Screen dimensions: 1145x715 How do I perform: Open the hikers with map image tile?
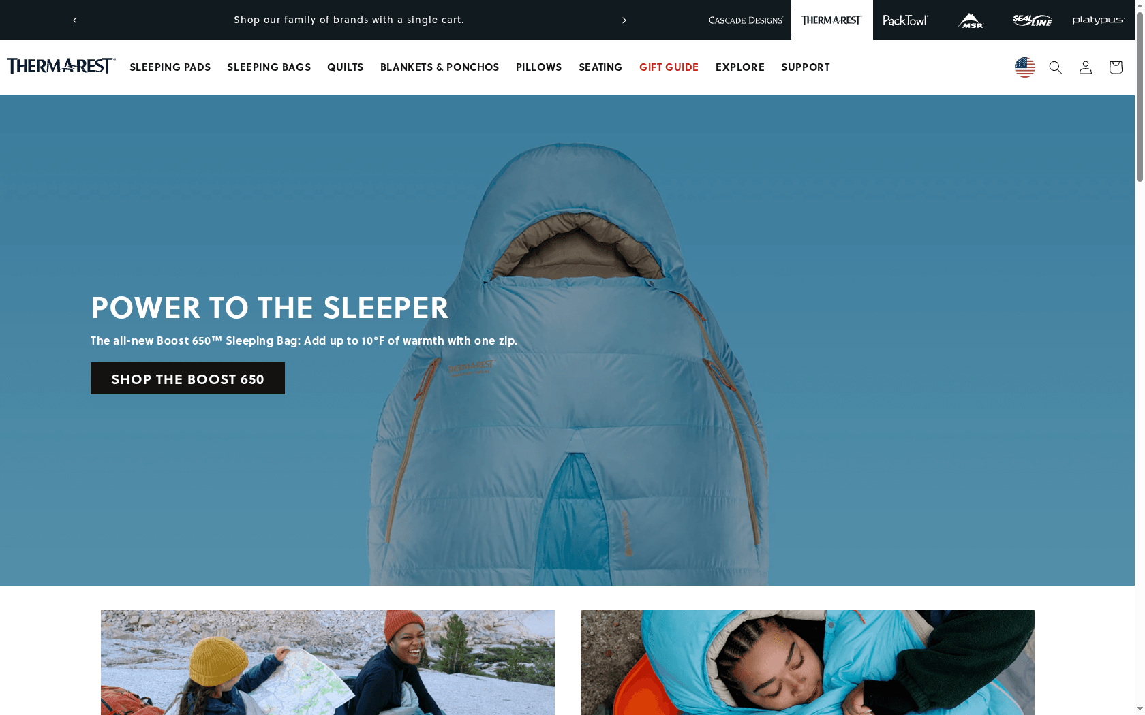pyautogui.click(x=328, y=663)
